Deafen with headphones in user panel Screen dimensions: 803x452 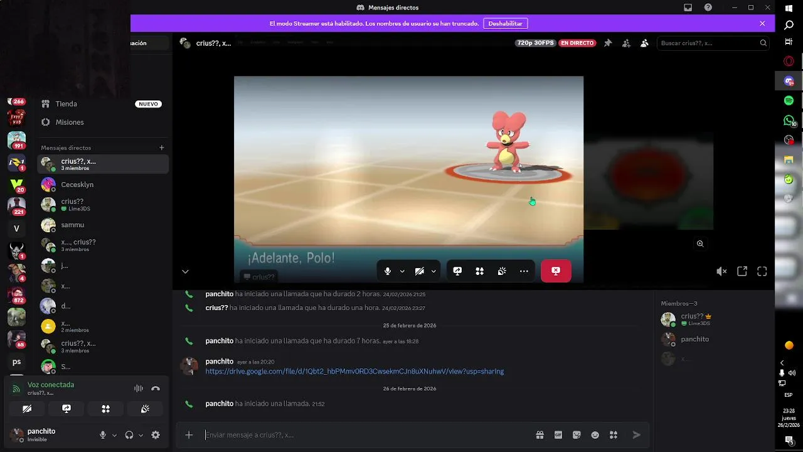click(x=129, y=435)
